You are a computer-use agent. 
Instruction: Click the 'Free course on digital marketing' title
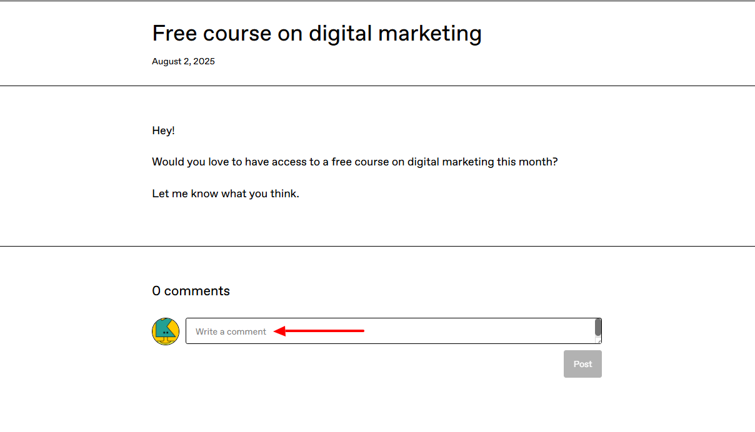click(317, 34)
